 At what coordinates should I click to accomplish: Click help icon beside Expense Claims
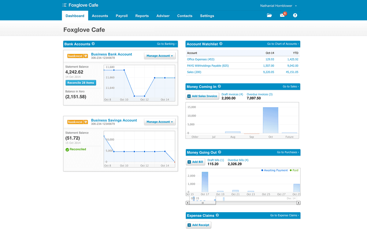tap(217, 215)
